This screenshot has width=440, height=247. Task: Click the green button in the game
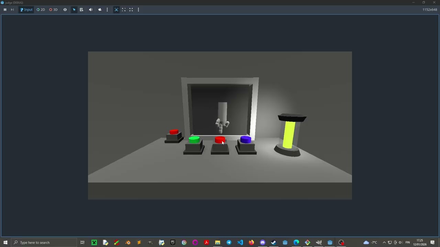194,140
